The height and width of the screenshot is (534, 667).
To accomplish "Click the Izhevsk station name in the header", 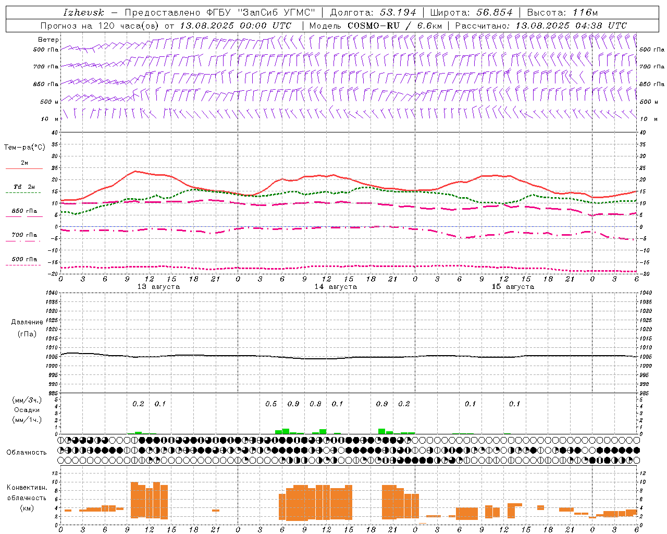I will [x=83, y=13].
